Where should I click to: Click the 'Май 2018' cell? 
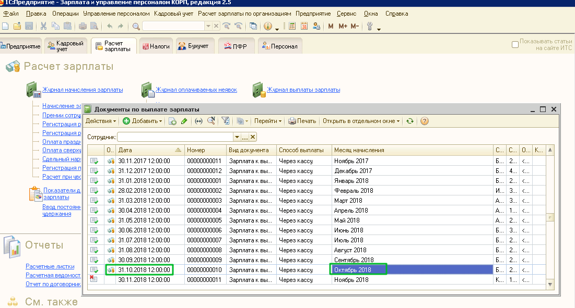coord(412,220)
